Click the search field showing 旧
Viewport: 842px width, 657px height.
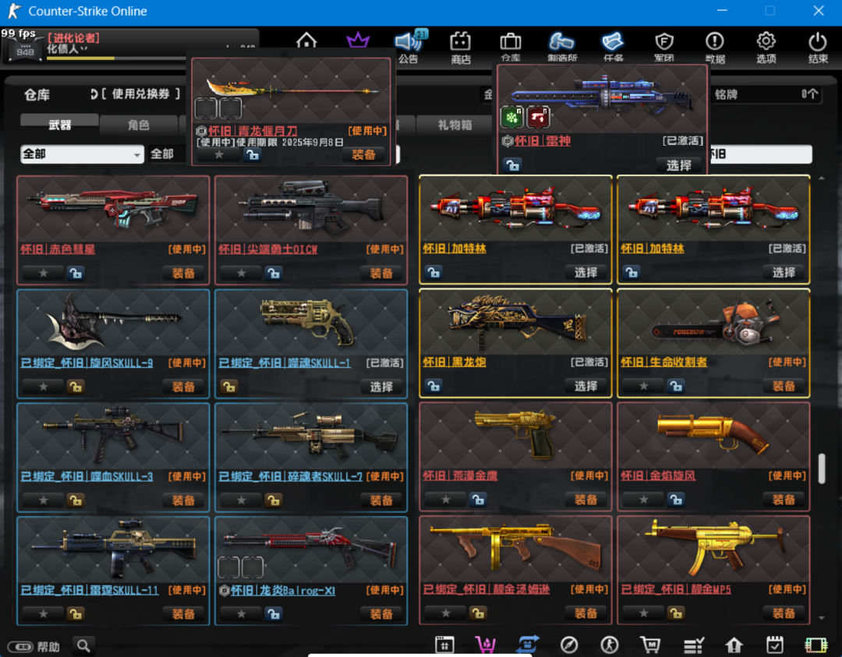762,154
